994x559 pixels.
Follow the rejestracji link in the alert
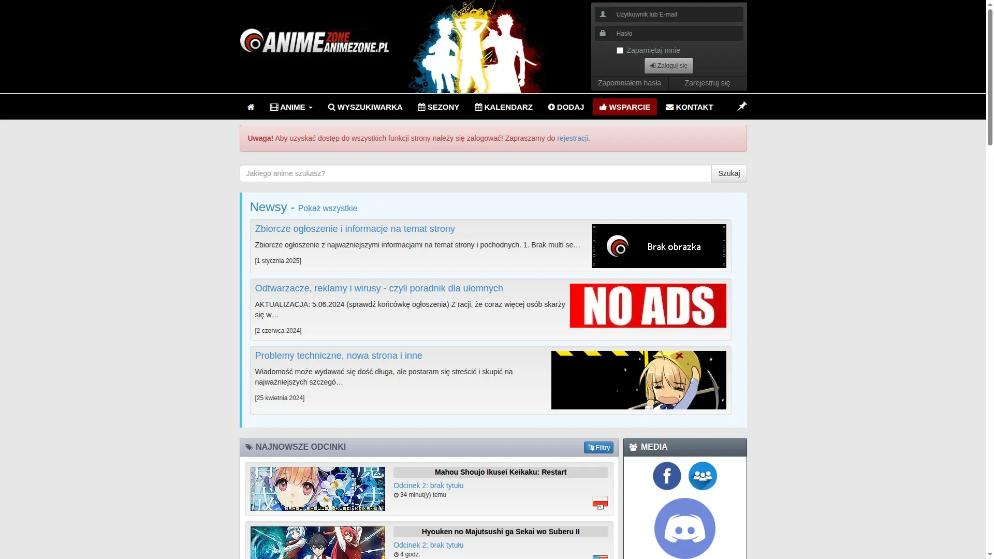[x=573, y=138]
